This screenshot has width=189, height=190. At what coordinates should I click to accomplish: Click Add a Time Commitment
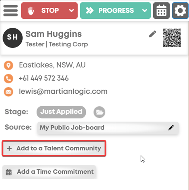[49, 172]
